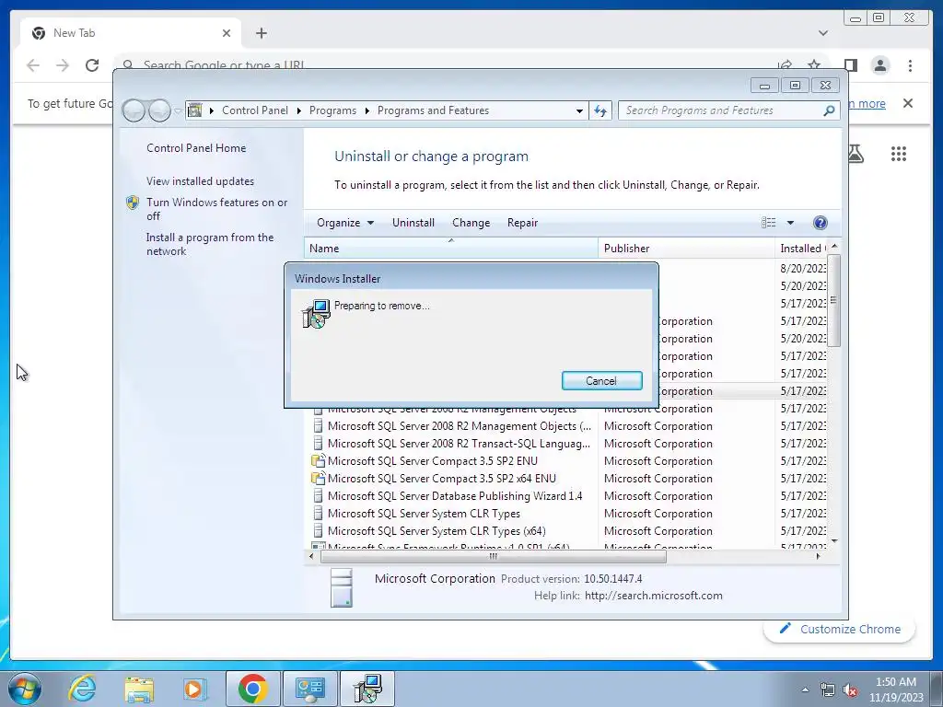Click the vertical scrollbar up arrow in program list
This screenshot has height=707, width=943.
click(x=834, y=247)
